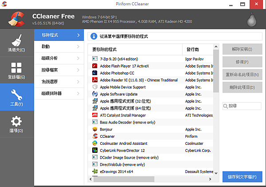Click the Bonjour package icon
266x187 pixels.
tap(95, 129)
